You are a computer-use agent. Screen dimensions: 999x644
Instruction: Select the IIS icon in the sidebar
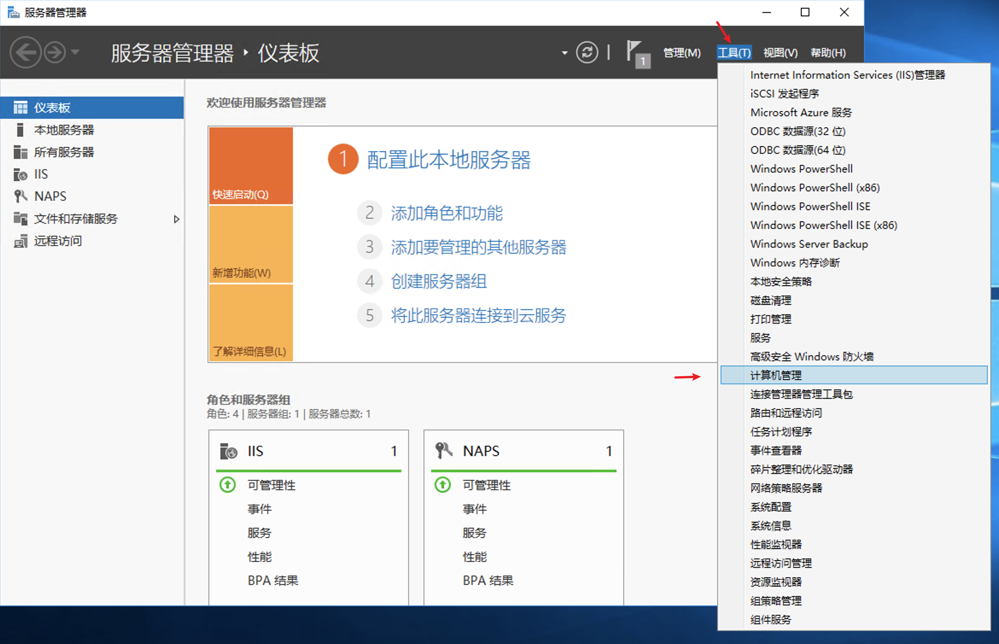click(20, 174)
